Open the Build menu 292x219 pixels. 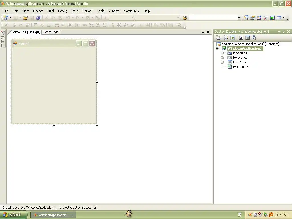coord(50,11)
